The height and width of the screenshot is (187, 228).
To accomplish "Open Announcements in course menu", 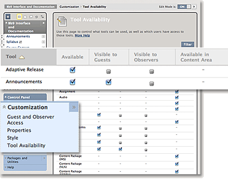I will [18, 36].
